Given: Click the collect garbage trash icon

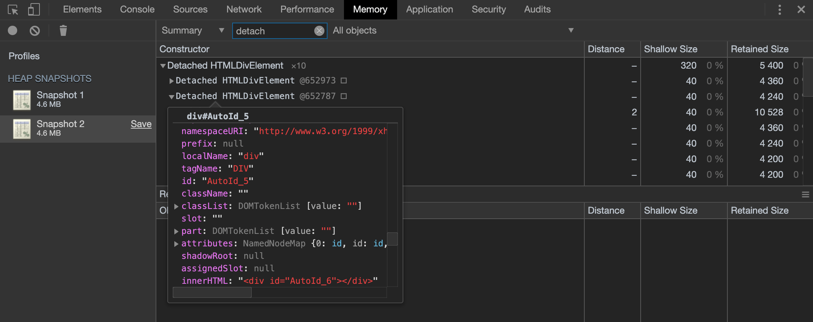Looking at the screenshot, I should pos(63,30).
